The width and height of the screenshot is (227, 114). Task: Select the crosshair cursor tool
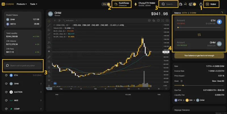pyautogui.click(x=49, y=21)
